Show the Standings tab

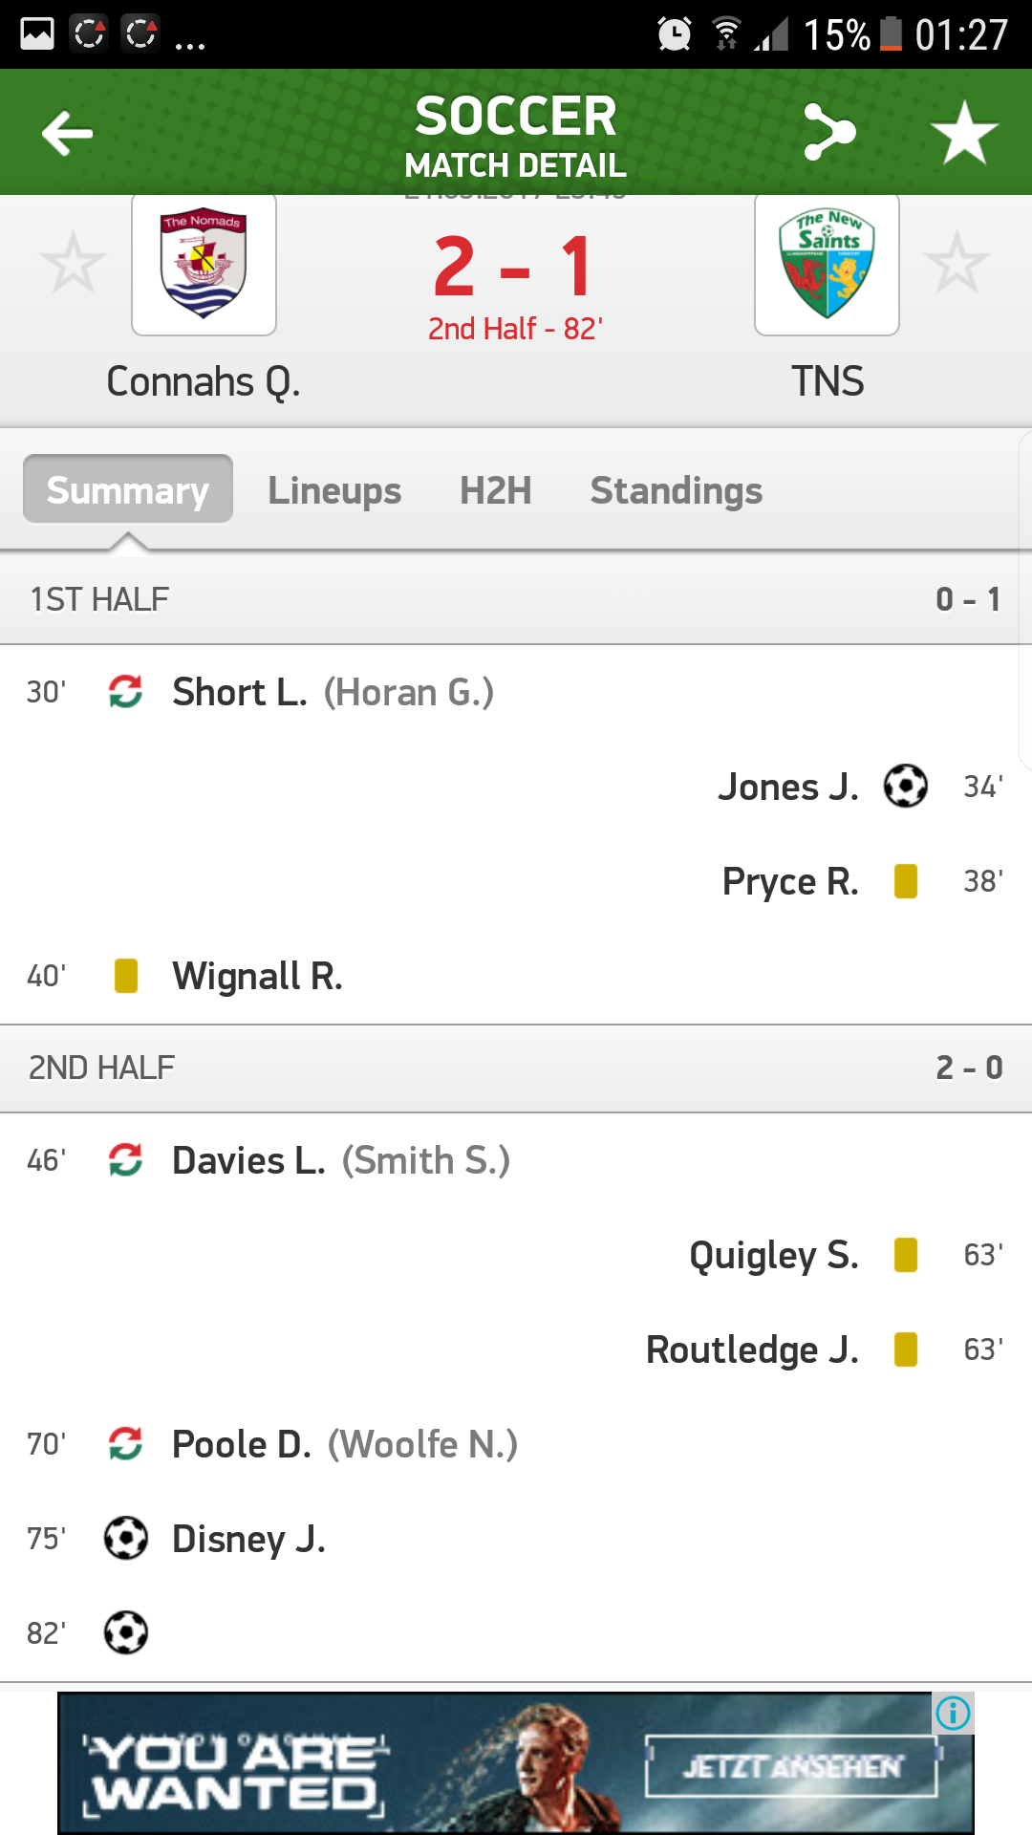[x=676, y=490]
